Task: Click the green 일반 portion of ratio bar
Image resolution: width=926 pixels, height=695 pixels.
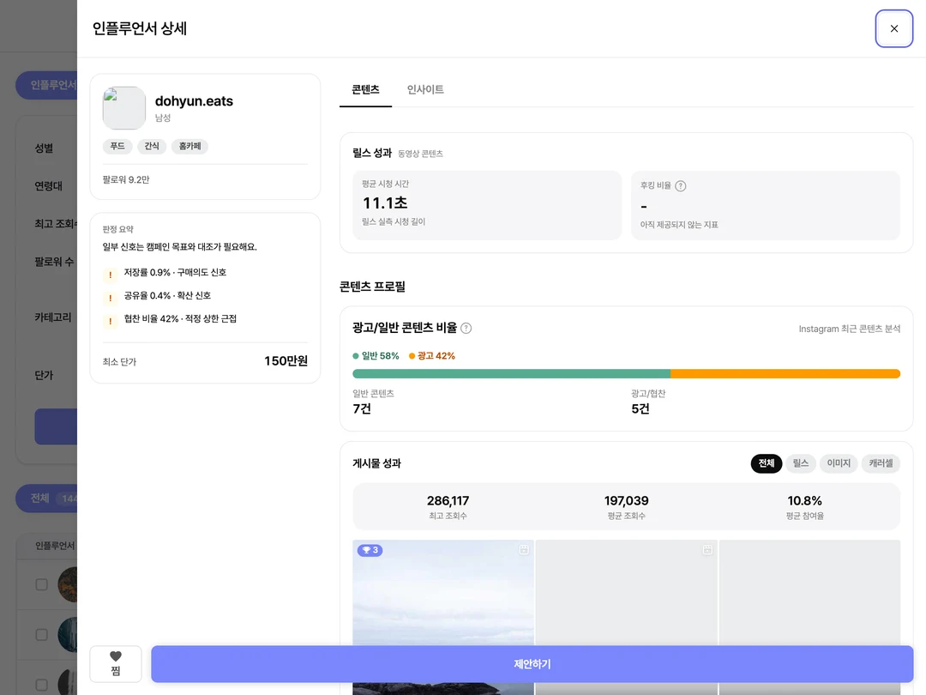Action: click(511, 373)
